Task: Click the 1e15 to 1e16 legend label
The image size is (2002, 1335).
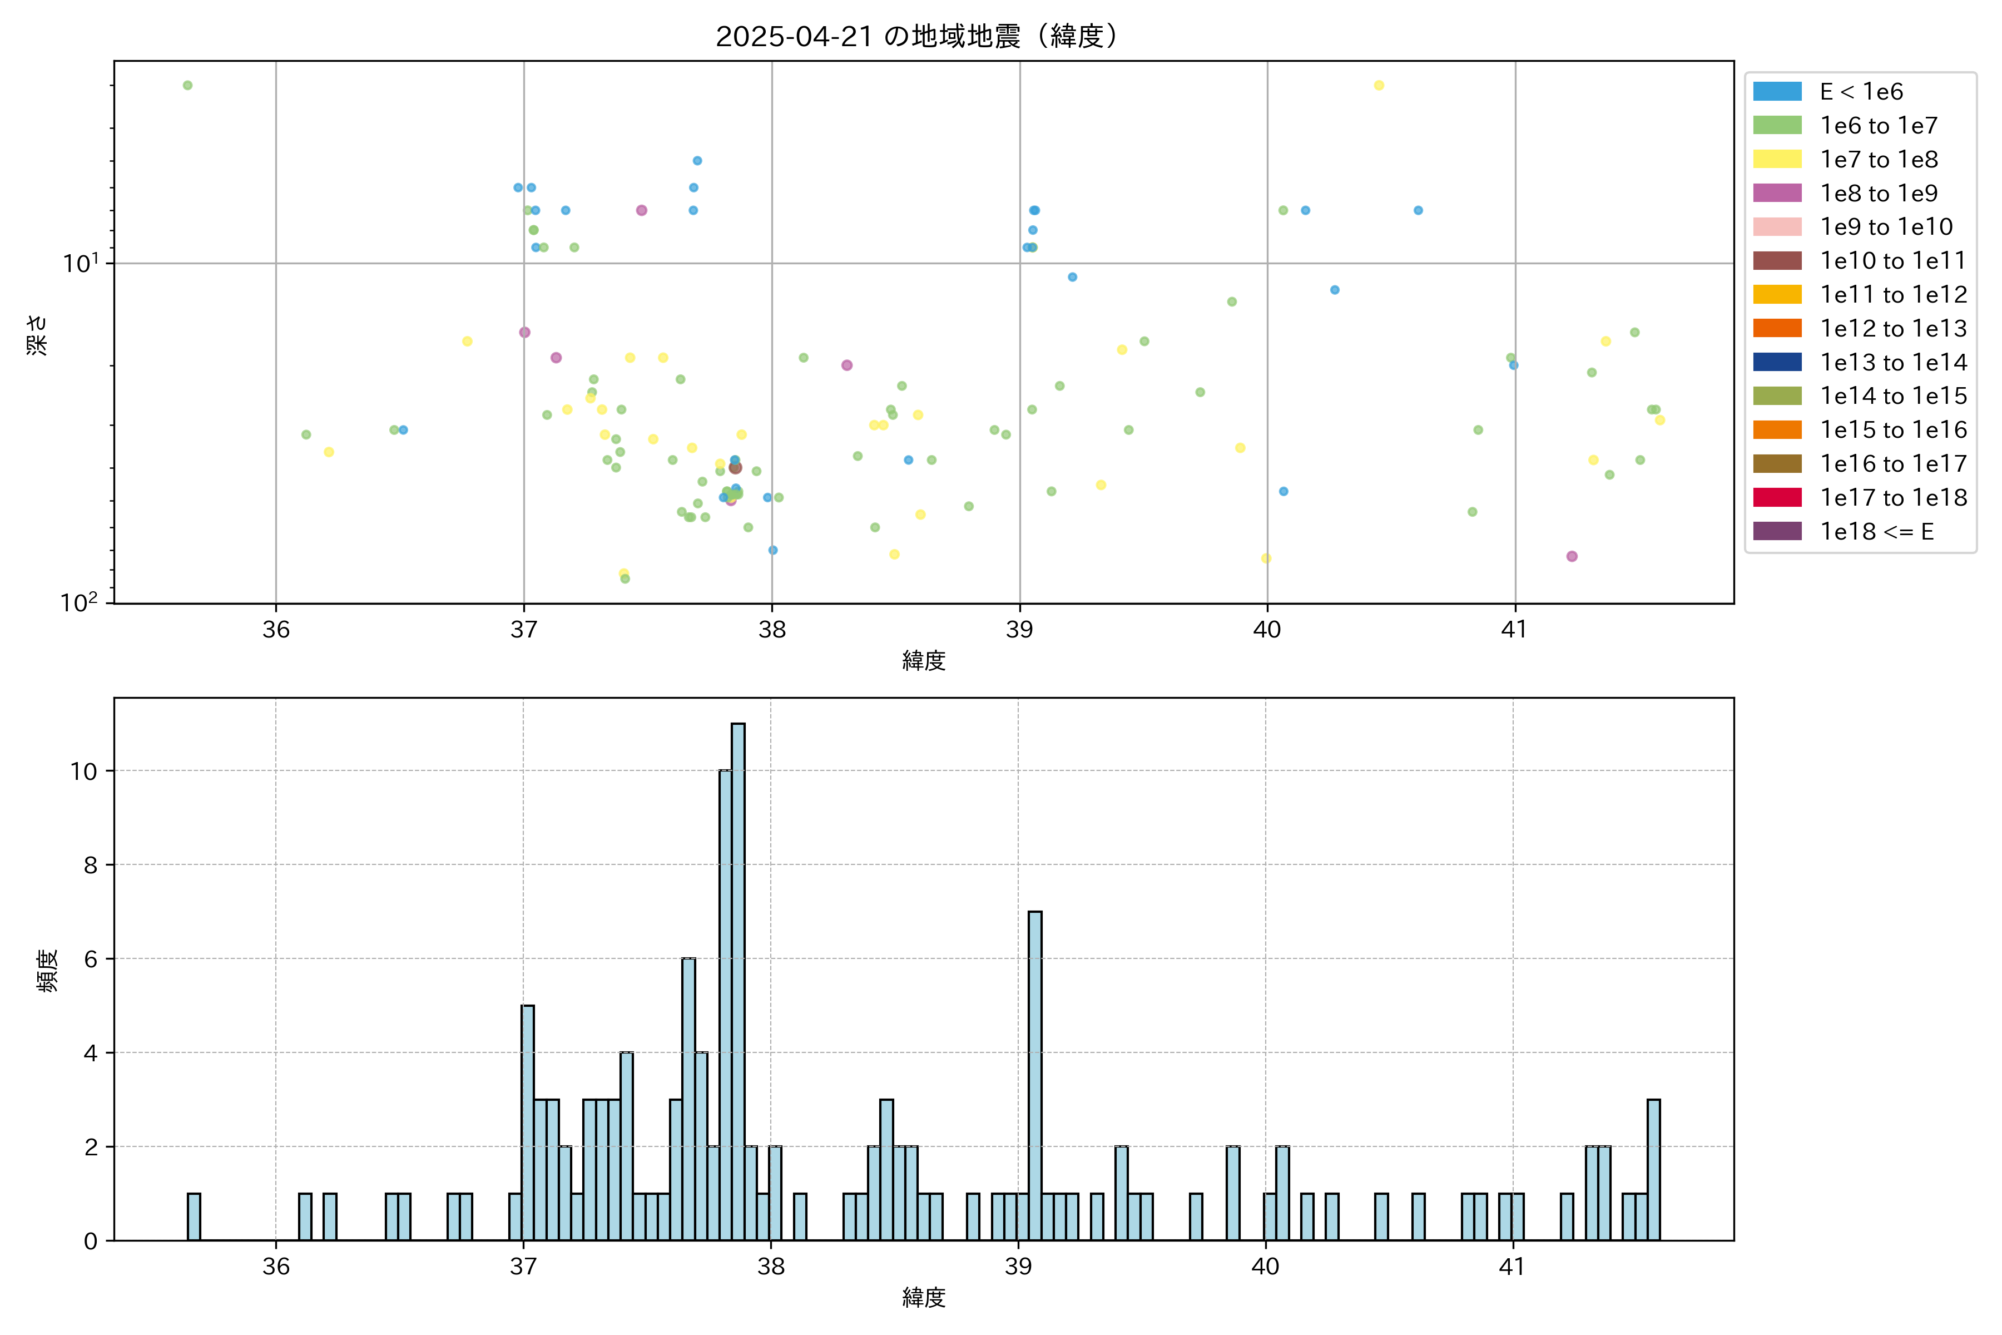Action: pyautogui.click(x=1893, y=430)
